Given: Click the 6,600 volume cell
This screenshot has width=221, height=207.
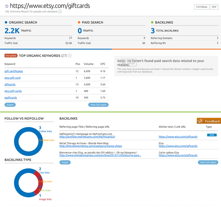Looking at the screenshot, I should click(87, 71).
